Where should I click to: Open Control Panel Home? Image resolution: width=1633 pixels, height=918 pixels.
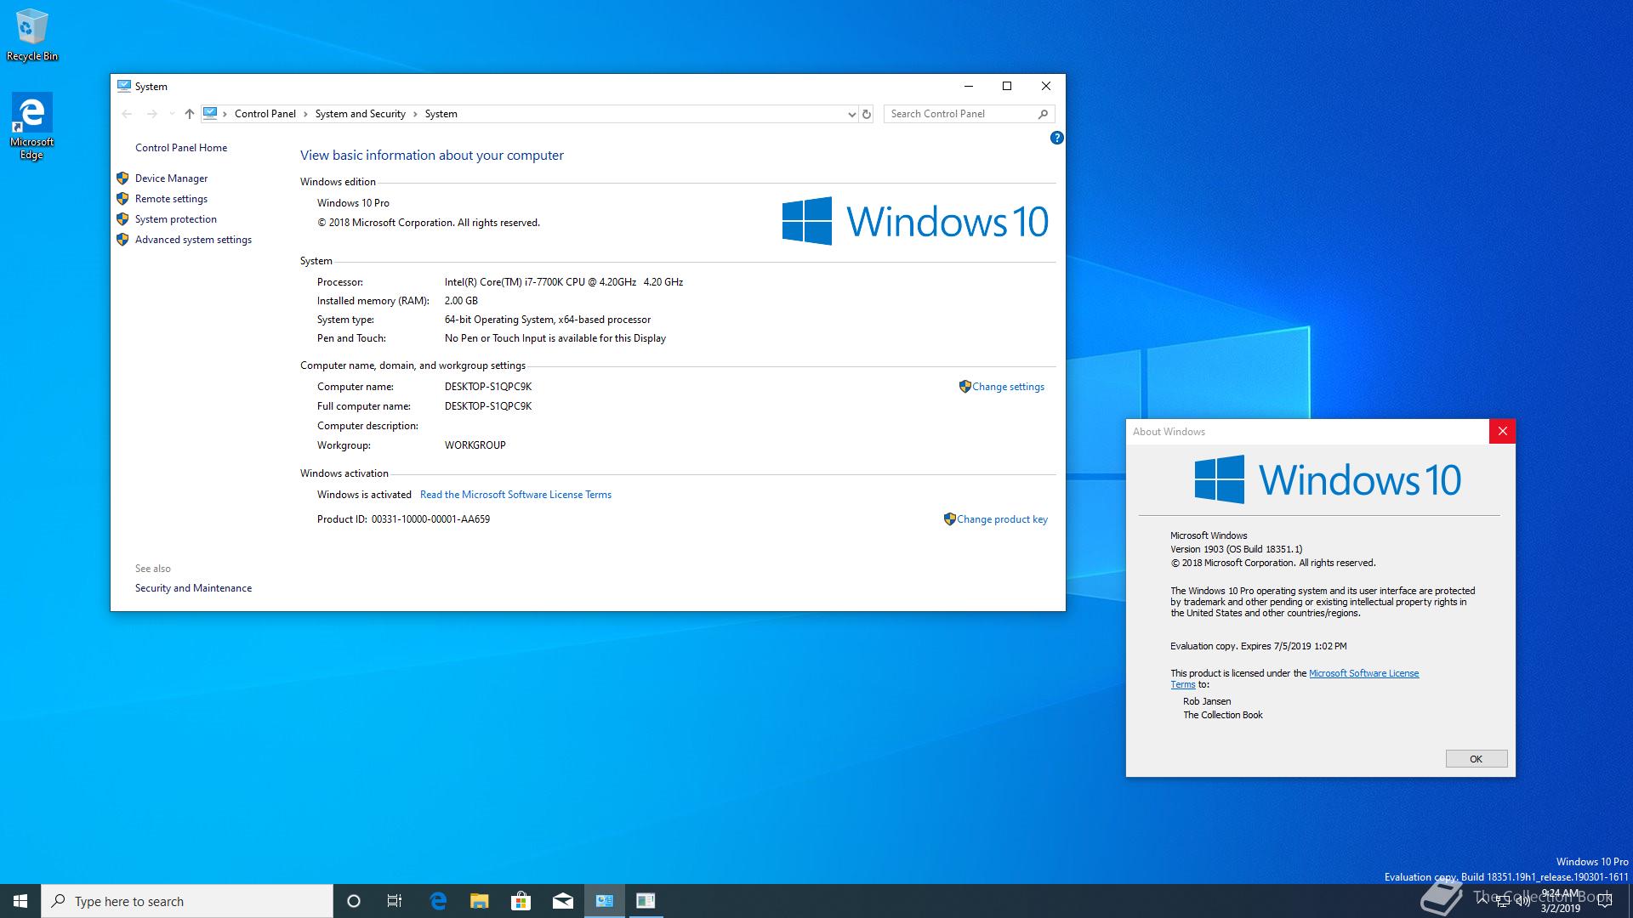click(181, 148)
